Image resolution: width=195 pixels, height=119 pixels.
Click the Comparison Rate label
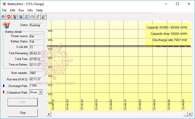(x=17, y=93)
